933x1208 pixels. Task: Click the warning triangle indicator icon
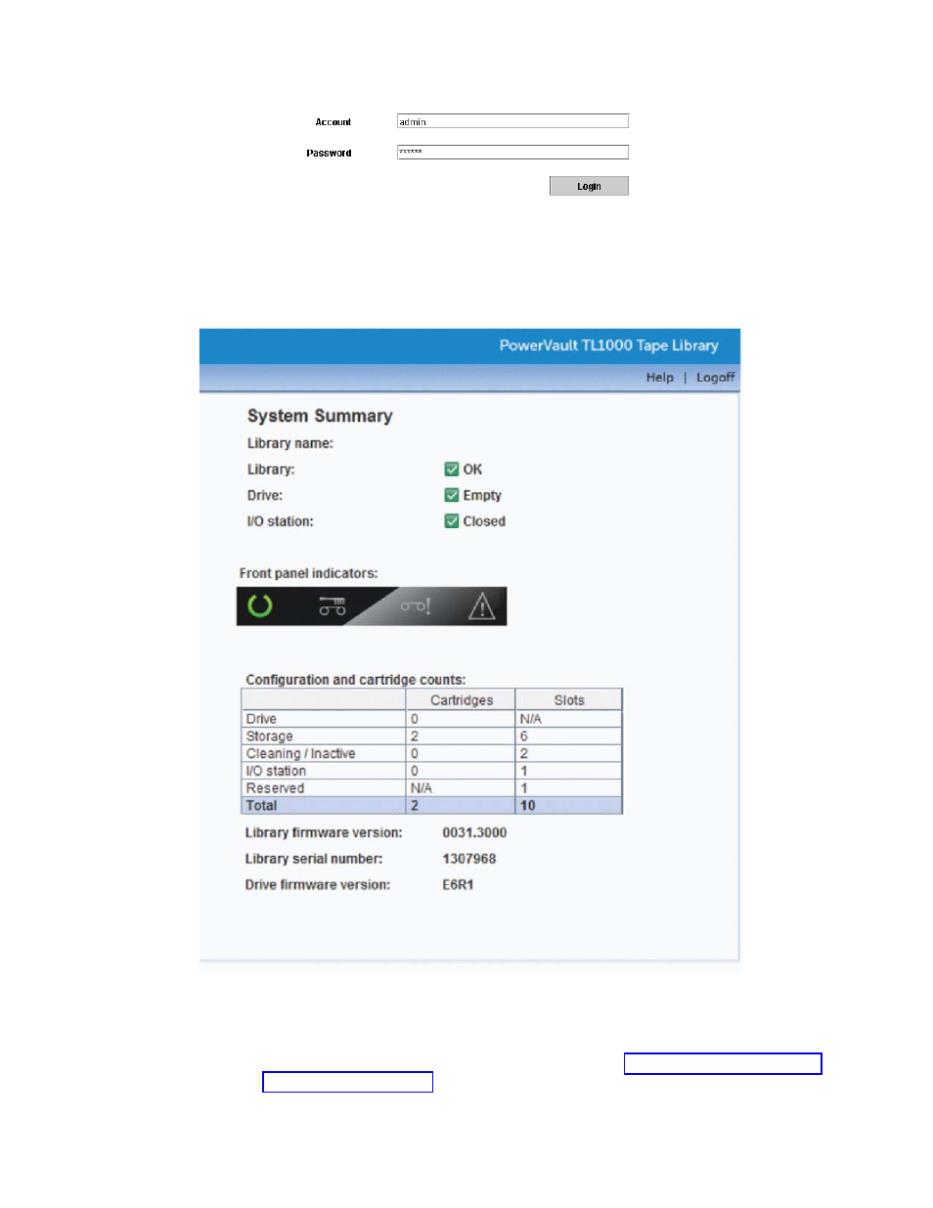pos(481,606)
